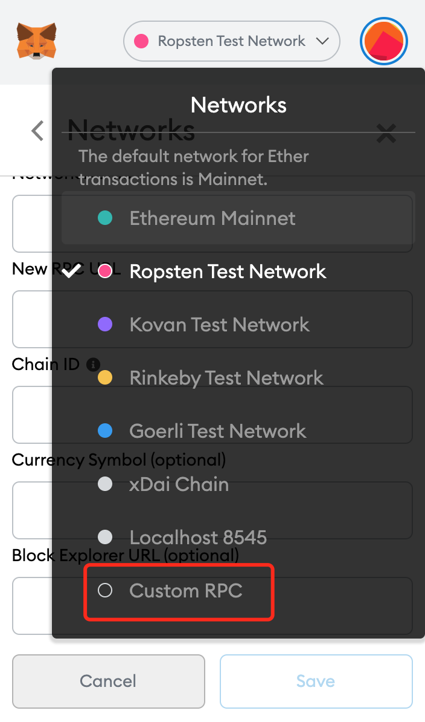Click the Ropsten pink color dot
The width and height of the screenshot is (425, 722).
105,272
